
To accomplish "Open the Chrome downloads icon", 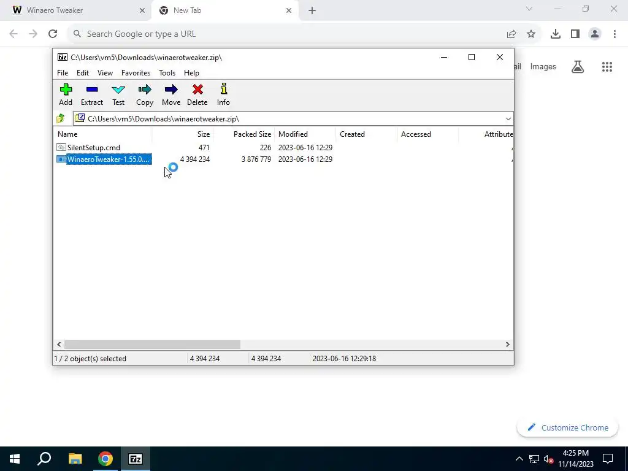I will click(x=555, y=34).
